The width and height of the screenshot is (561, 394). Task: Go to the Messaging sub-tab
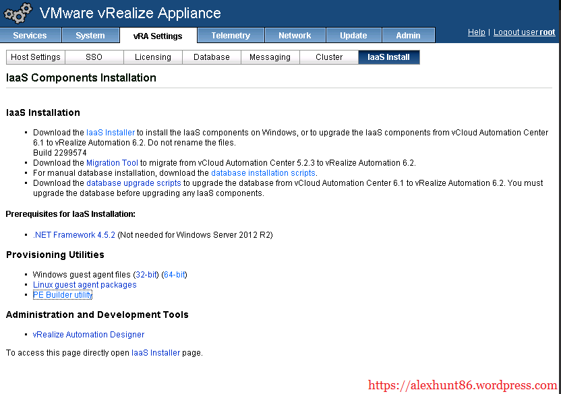click(270, 57)
